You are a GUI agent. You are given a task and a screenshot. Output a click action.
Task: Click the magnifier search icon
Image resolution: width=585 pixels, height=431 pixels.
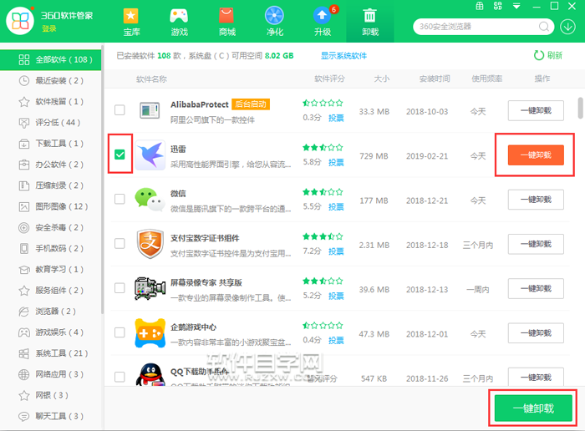(544, 27)
